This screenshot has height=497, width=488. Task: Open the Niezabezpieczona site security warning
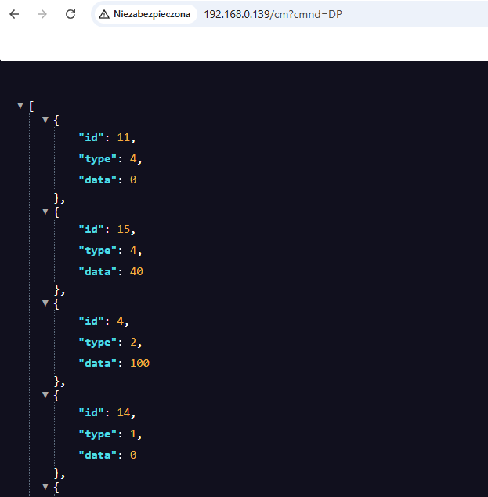[144, 14]
